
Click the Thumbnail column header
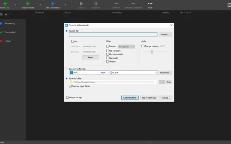(39, 13)
